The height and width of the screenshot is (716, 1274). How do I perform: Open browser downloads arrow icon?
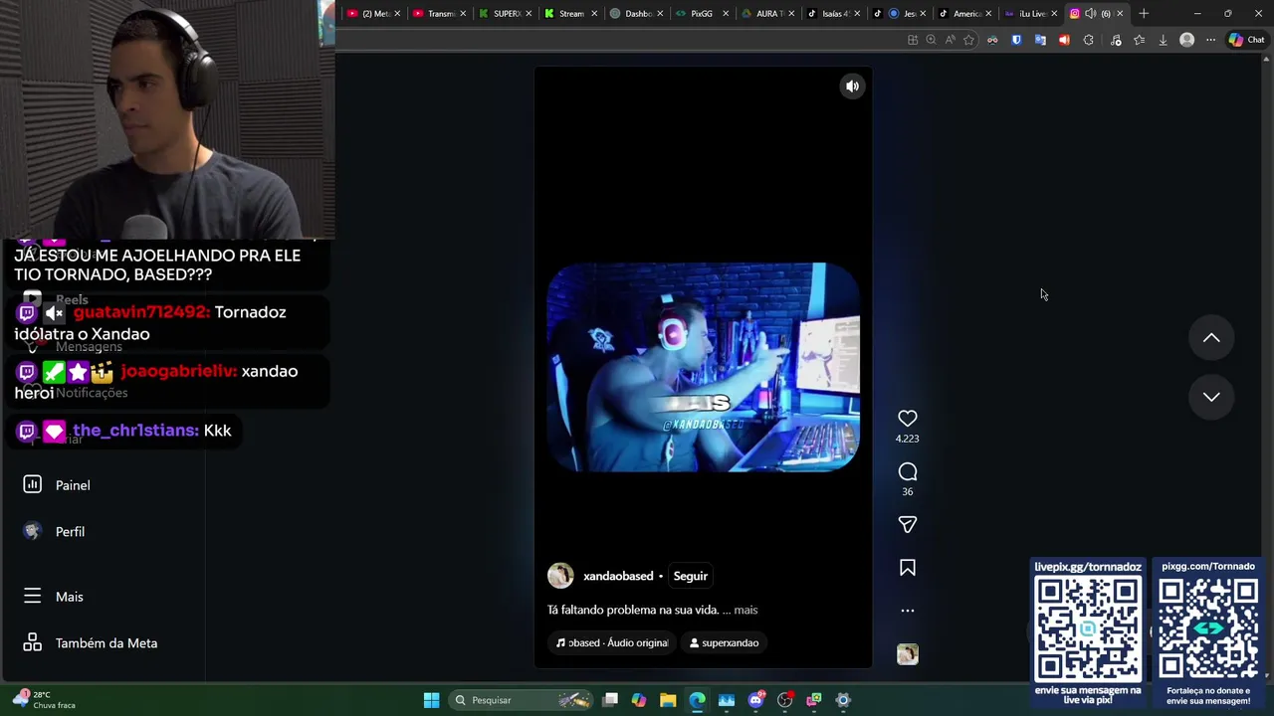click(x=1163, y=40)
